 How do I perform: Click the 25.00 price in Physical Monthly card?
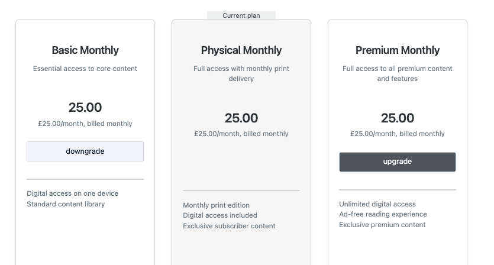(241, 118)
